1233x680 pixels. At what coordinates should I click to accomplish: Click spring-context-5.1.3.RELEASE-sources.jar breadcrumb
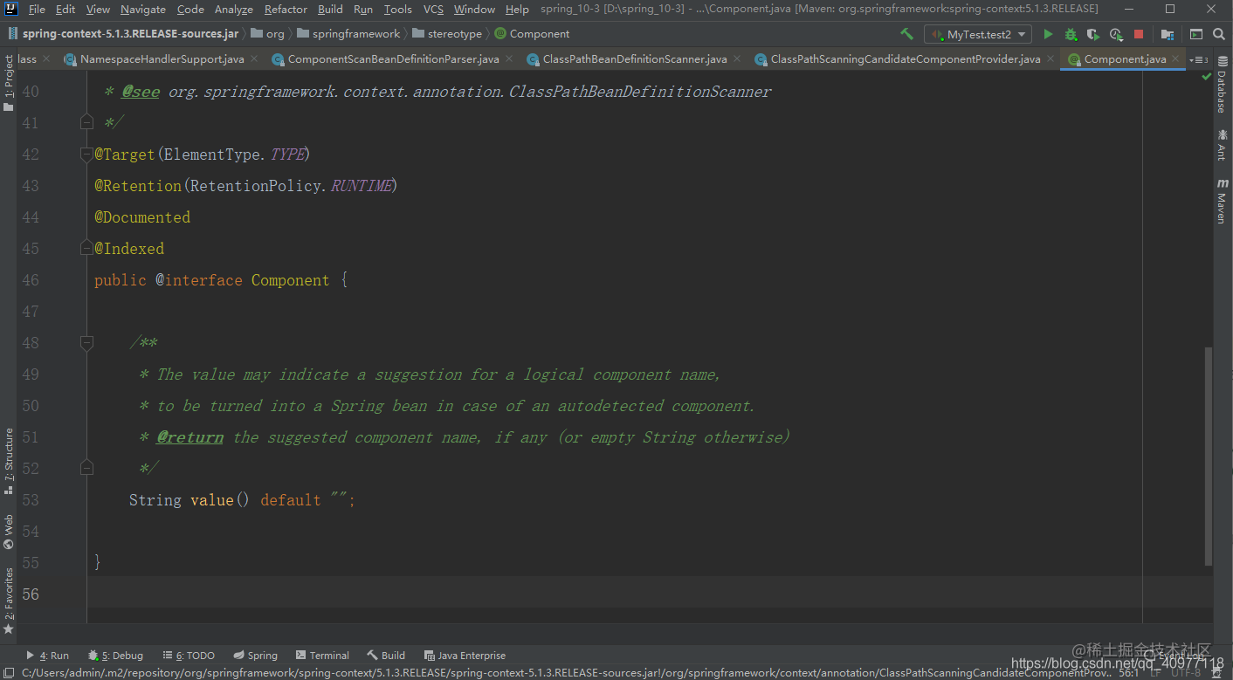[123, 34]
